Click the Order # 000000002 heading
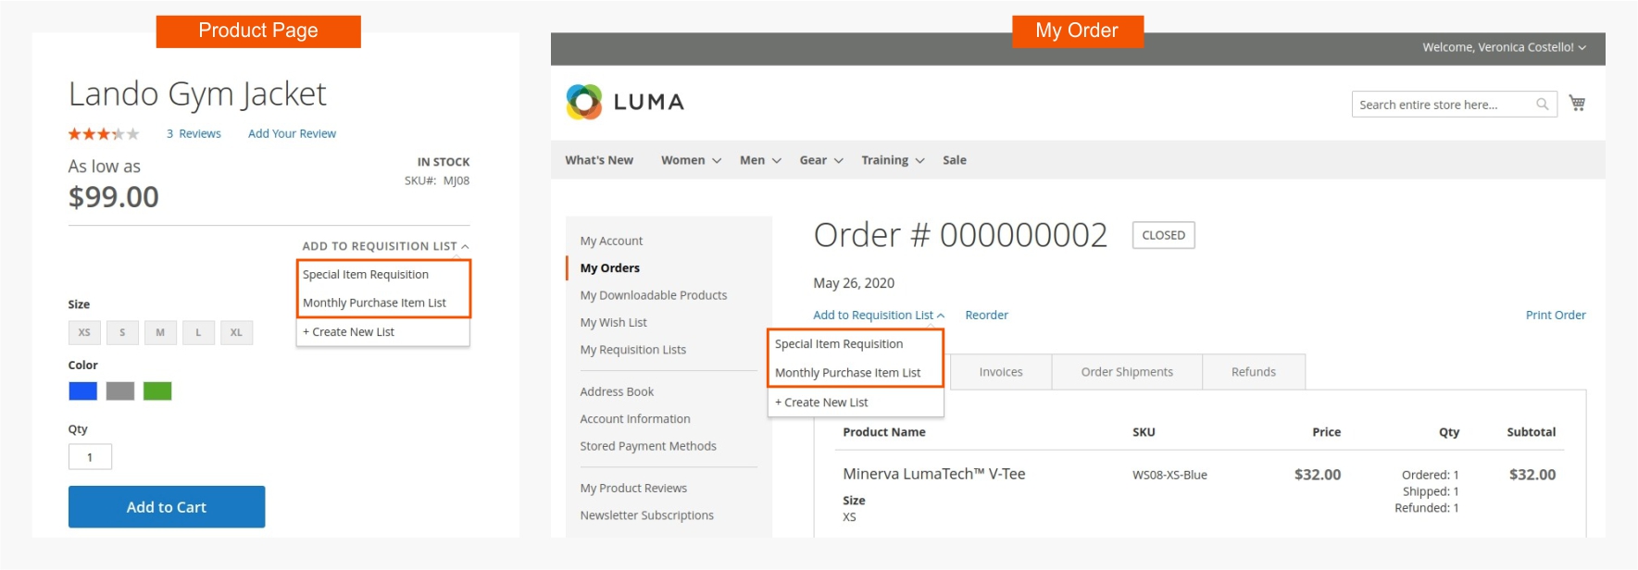This screenshot has width=1638, height=570. [x=960, y=235]
